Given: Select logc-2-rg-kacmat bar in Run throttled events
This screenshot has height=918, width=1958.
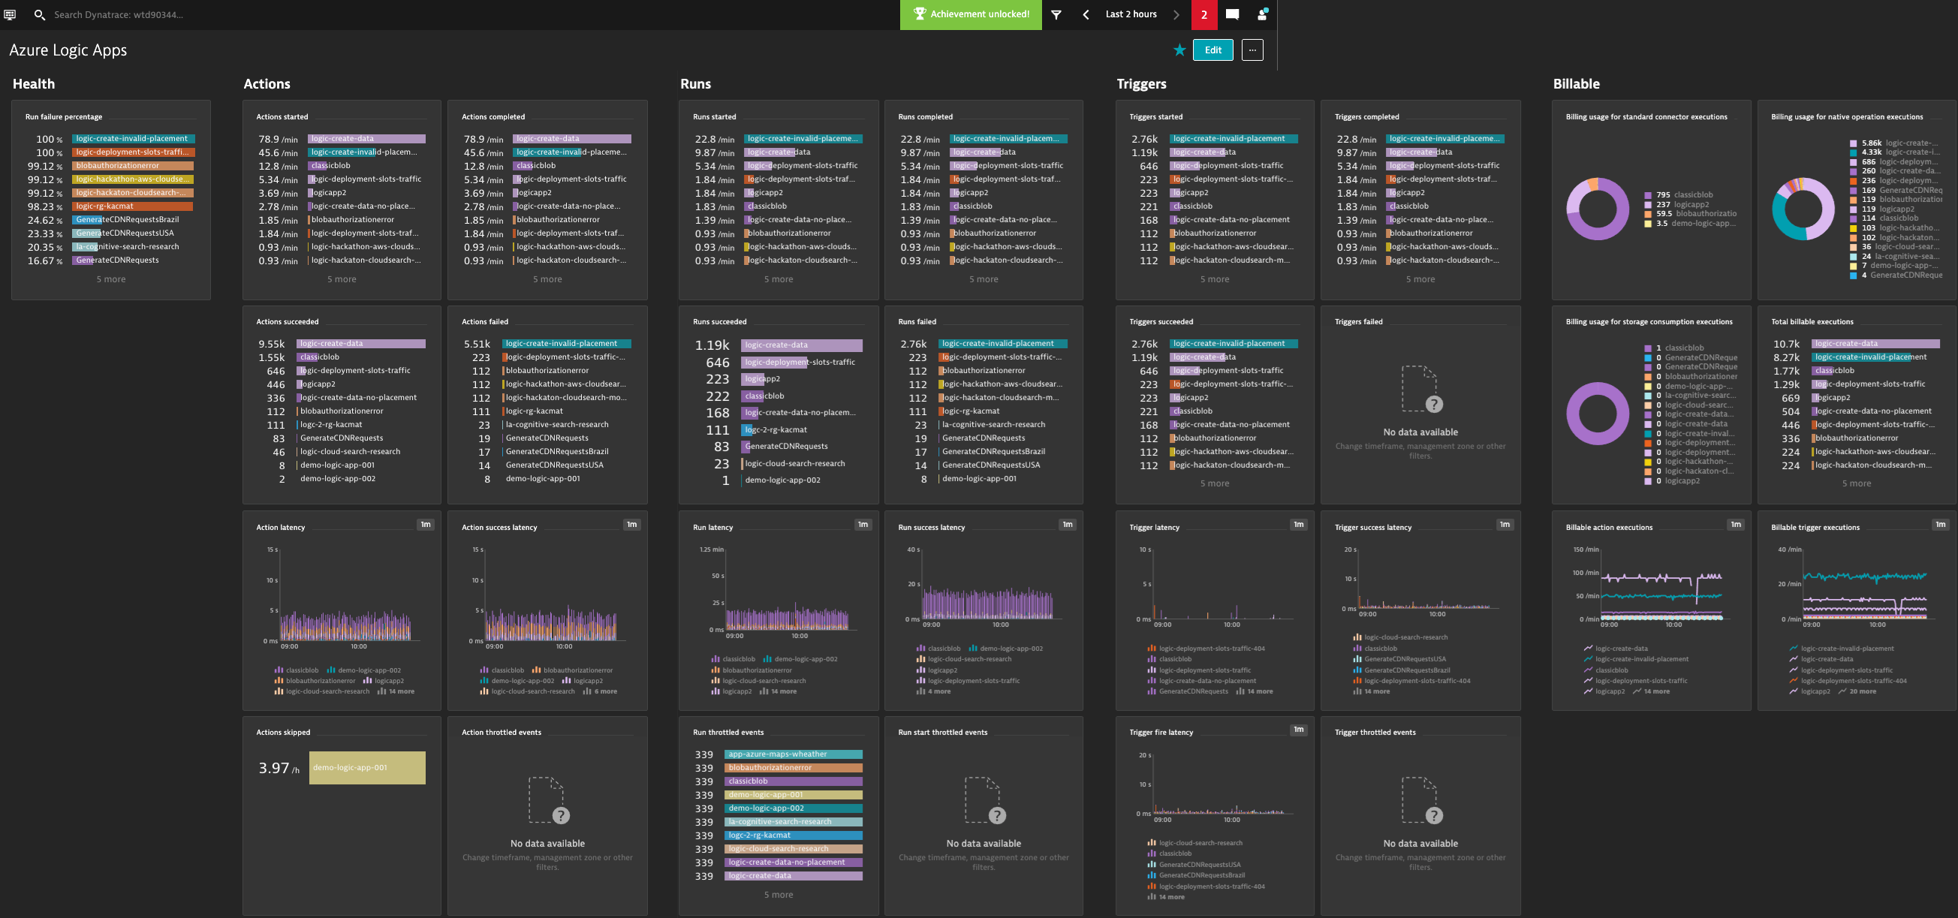Looking at the screenshot, I should click(793, 835).
